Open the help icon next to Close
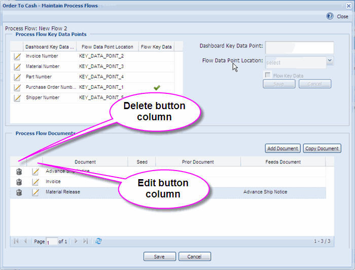The width and height of the screenshot is (355, 270). (330, 16)
